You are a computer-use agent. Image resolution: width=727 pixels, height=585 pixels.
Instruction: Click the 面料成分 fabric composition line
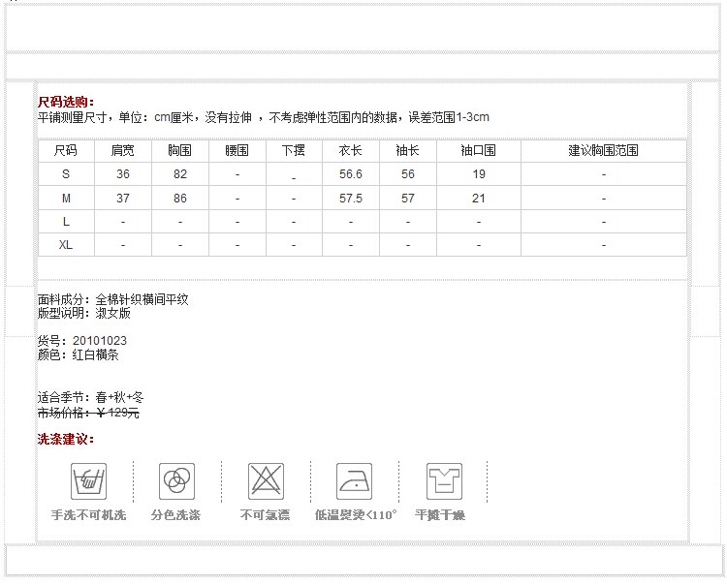113,299
